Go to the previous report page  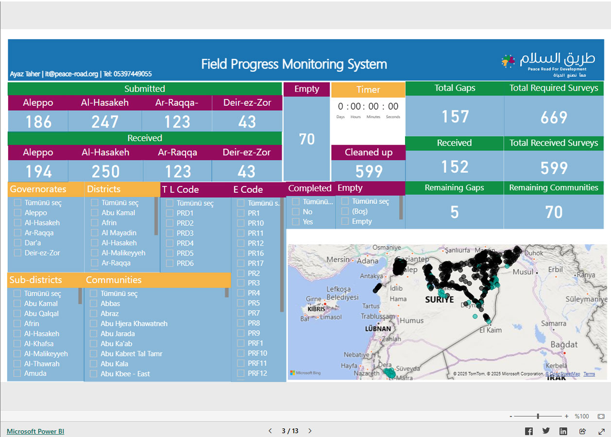pos(271,431)
